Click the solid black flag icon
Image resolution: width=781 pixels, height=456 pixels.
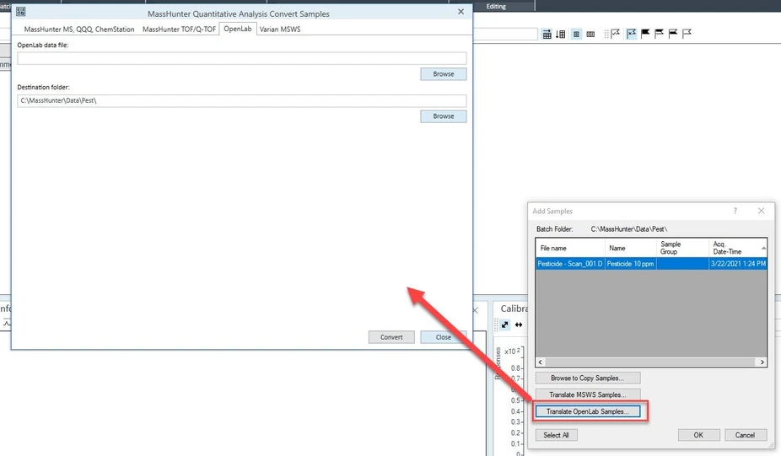645,34
